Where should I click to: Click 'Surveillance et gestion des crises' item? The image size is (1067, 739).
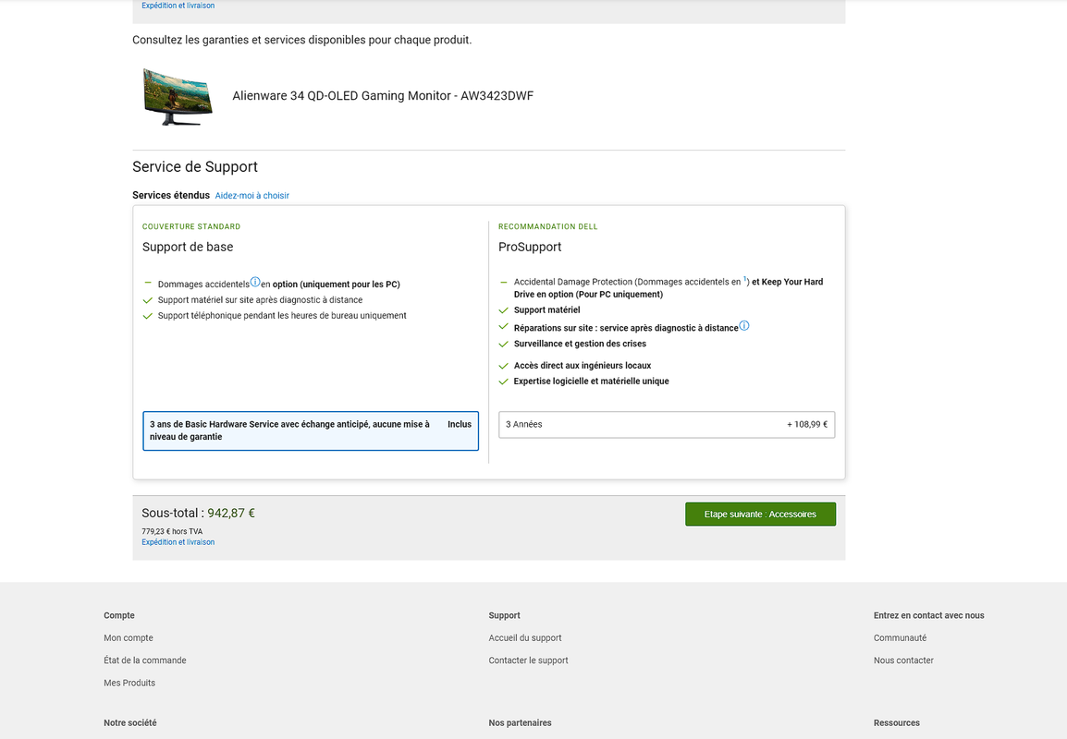click(580, 344)
